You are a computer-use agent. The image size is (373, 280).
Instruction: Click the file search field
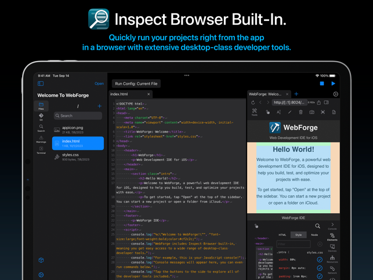(78, 116)
